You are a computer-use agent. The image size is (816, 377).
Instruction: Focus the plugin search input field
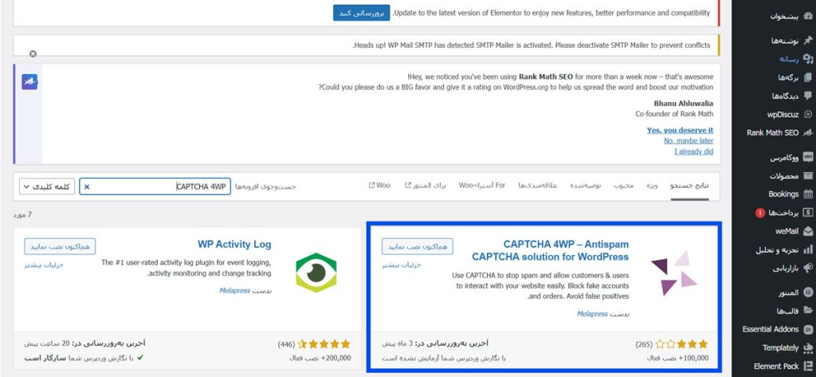pos(155,187)
